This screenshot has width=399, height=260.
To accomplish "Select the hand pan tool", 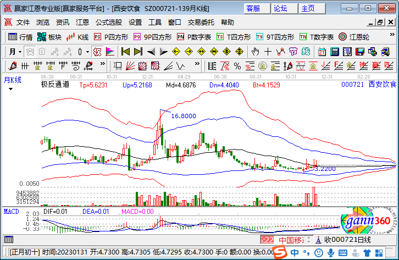I will pyautogui.click(x=255, y=52).
